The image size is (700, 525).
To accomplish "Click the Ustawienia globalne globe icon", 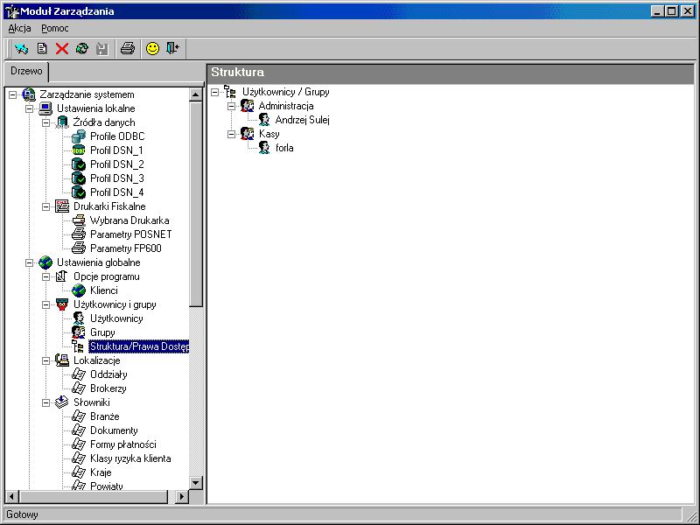I will coord(45,262).
